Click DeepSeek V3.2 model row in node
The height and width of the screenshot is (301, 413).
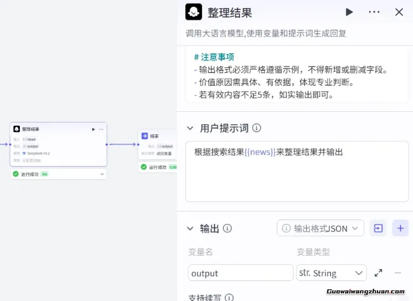pos(36,153)
